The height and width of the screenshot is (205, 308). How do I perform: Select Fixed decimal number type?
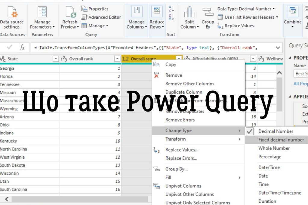(x=281, y=140)
